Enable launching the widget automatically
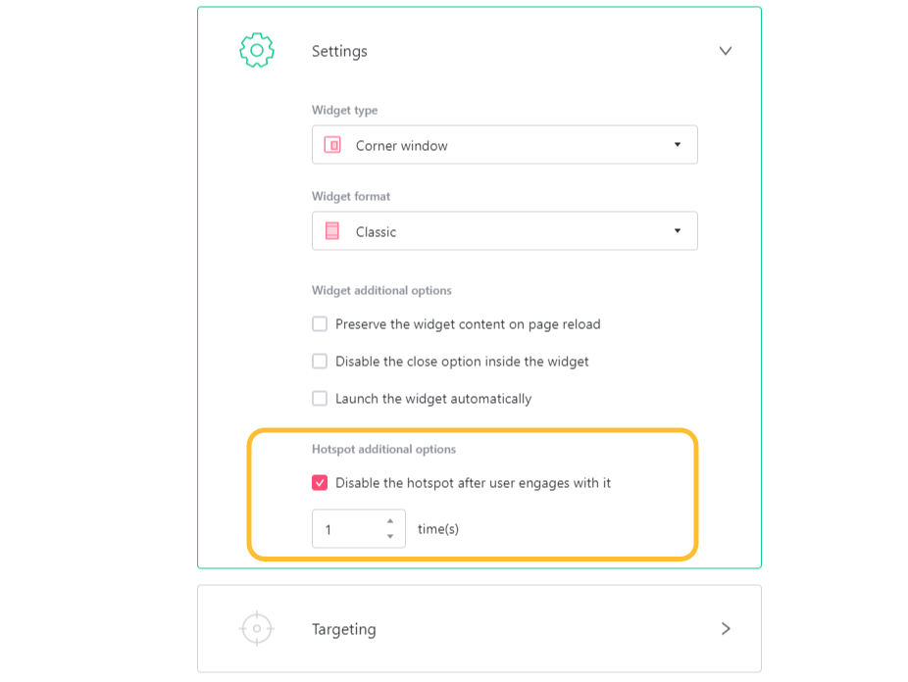Viewport: 908px width, 682px height. pos(319,398)
